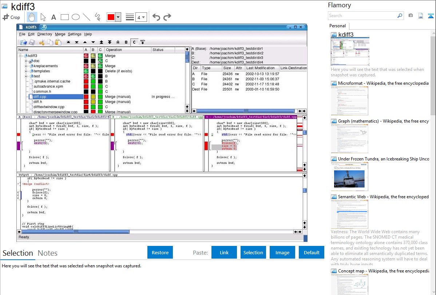Screen dimensions: 436x295
Task: Undo the last annotation
Action: pyautogui.click(x=156, y=17)
